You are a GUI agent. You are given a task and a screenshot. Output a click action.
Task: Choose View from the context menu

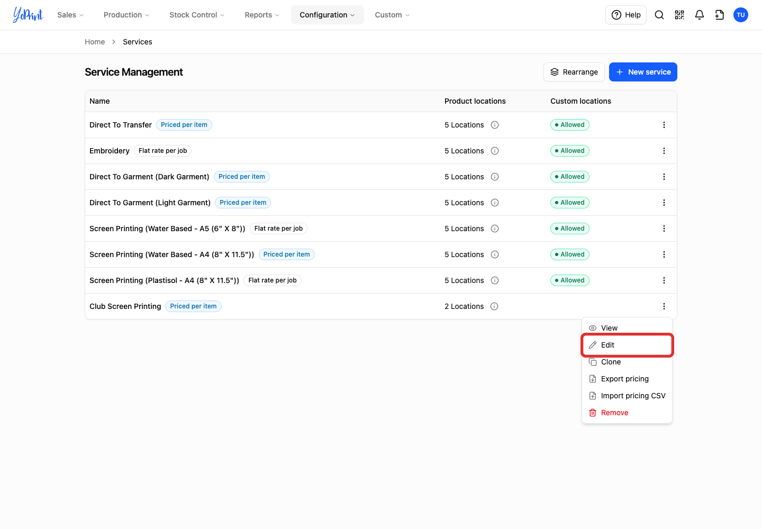click(627, 328)
